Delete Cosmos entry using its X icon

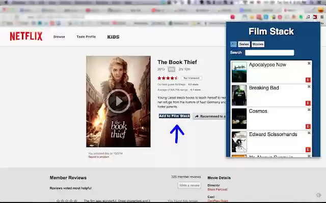[x=309, y=110]
